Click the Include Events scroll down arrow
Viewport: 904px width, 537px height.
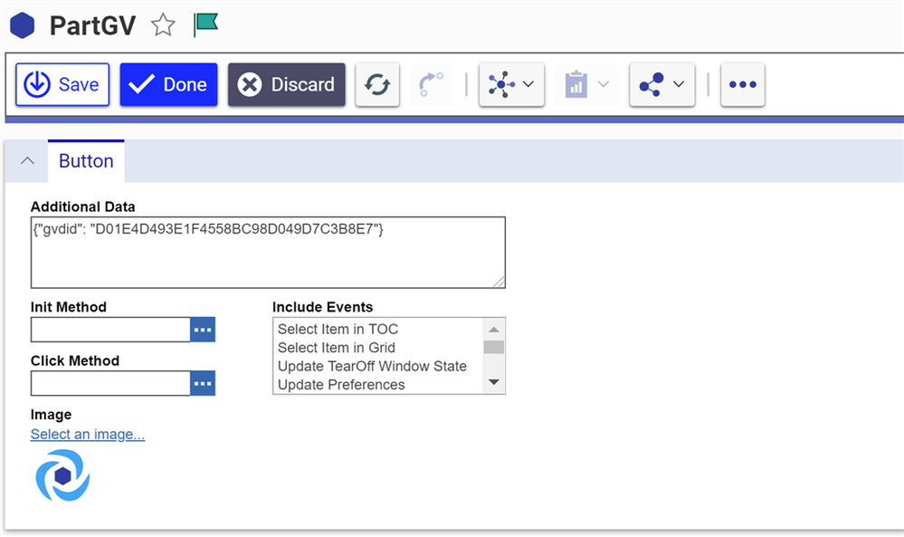coord(494,383)
